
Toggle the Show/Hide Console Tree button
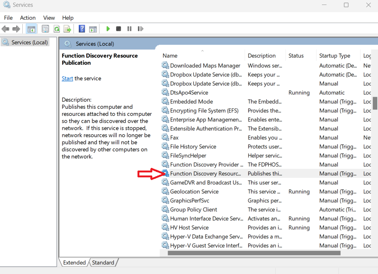pyautogui.click(x=31, y=29)
